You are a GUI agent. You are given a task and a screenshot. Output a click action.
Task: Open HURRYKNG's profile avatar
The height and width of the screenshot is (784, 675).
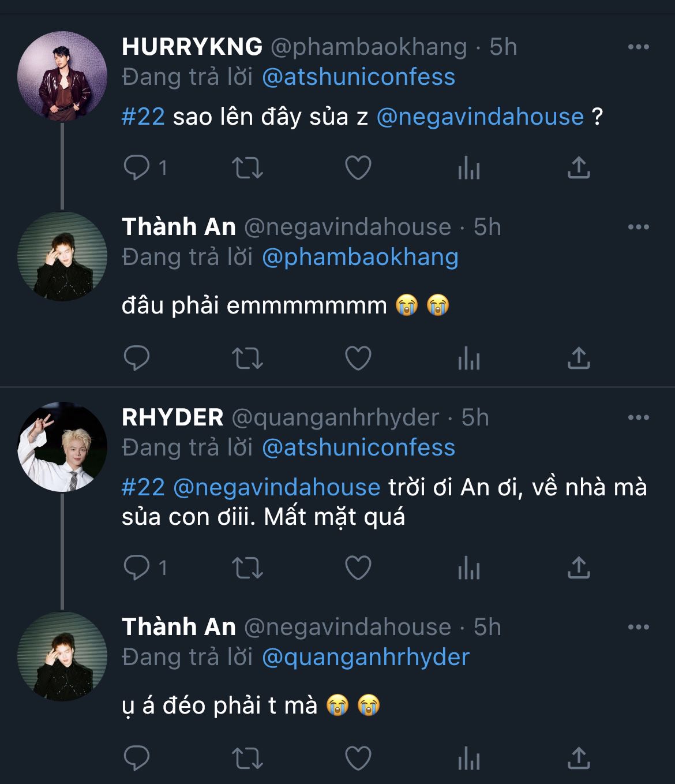coord(62,76)
